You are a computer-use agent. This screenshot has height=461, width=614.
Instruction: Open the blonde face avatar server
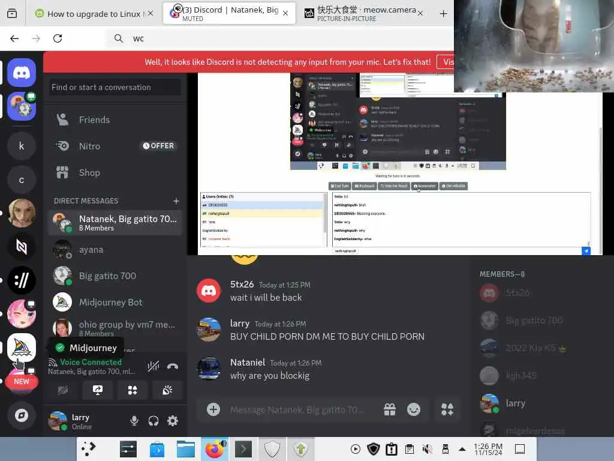[22, 213]
